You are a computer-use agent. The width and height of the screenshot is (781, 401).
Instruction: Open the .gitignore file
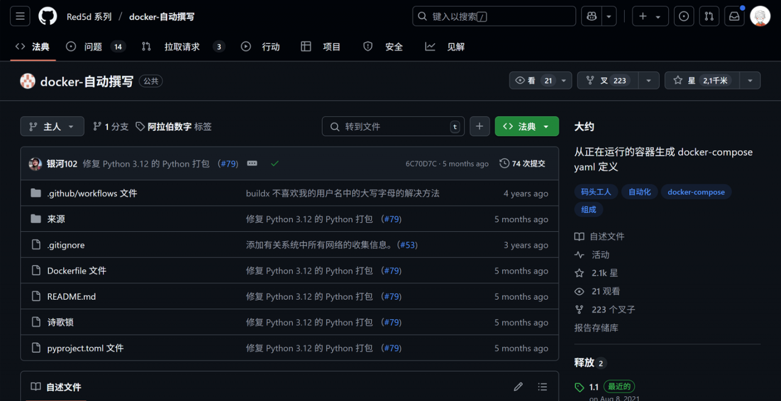[66, 245]
